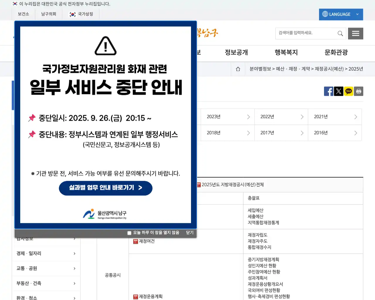Click the 지역통합재정통계 text
The image size is (375, 300).
[263, 223]
